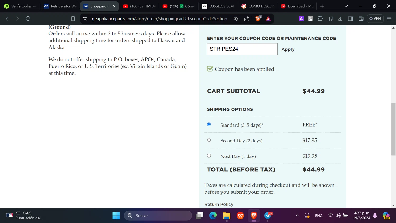Change ENG input language

coord(319,216)
